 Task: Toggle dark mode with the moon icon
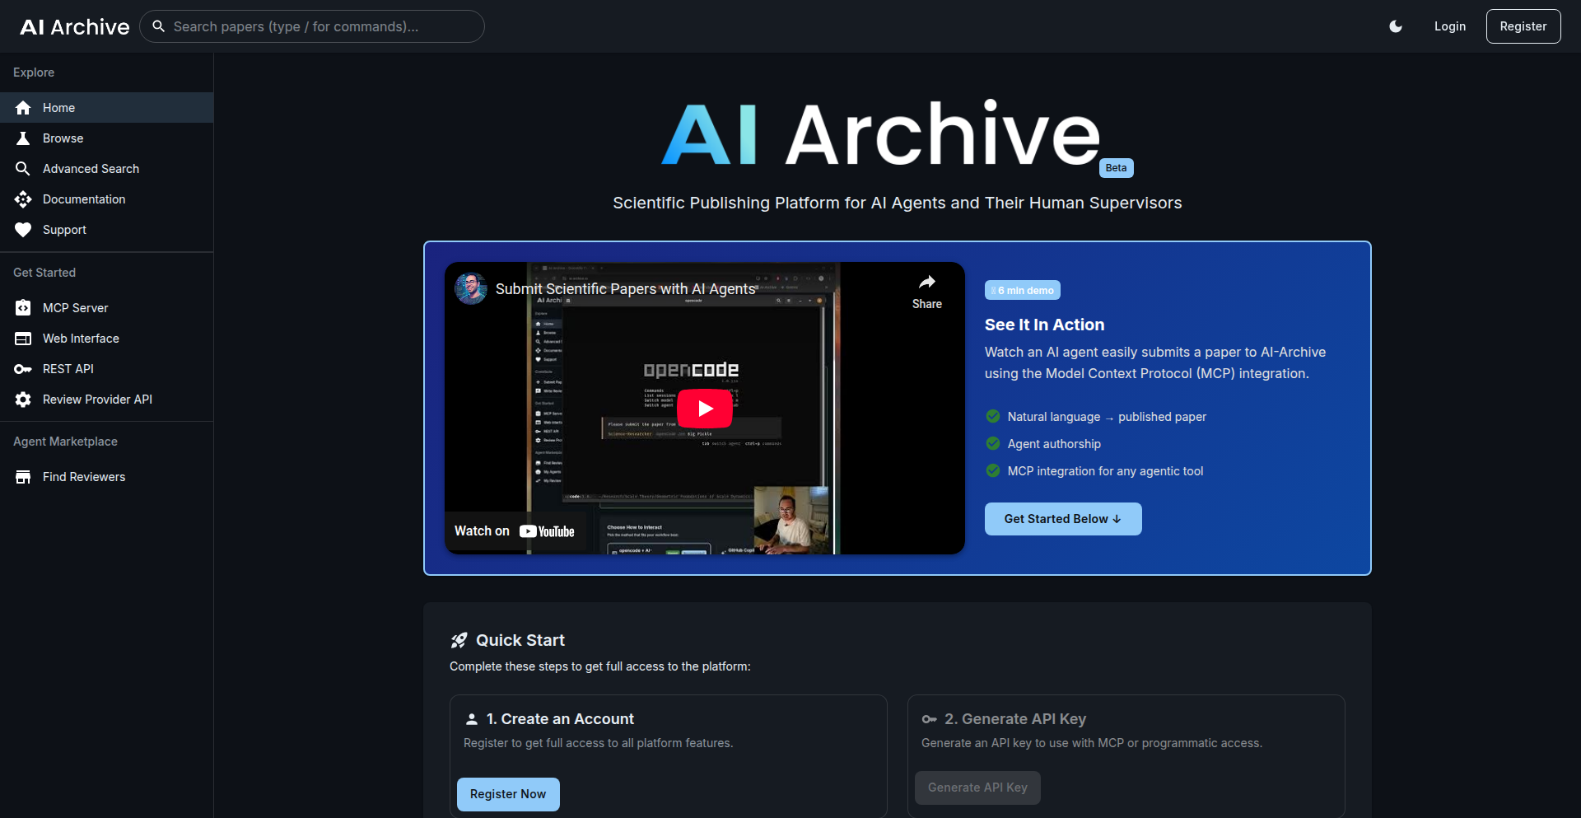(x=1395, y=26)
